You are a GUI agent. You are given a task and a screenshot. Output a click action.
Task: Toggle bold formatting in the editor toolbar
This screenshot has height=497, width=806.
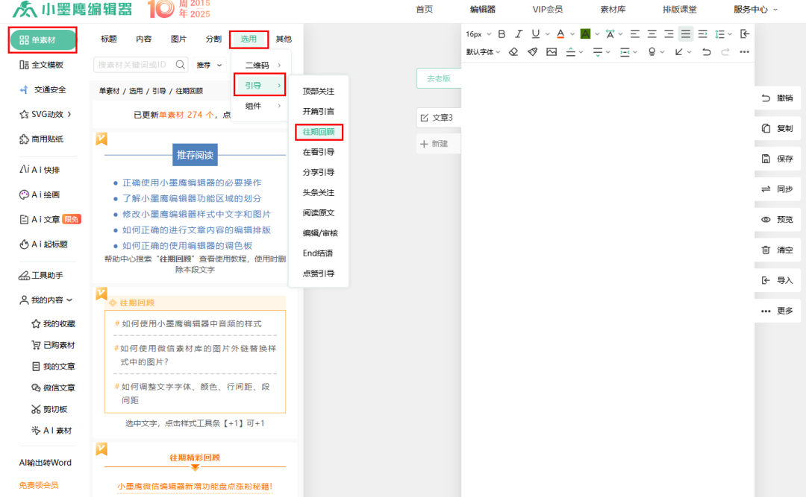(x=502, y=34)
